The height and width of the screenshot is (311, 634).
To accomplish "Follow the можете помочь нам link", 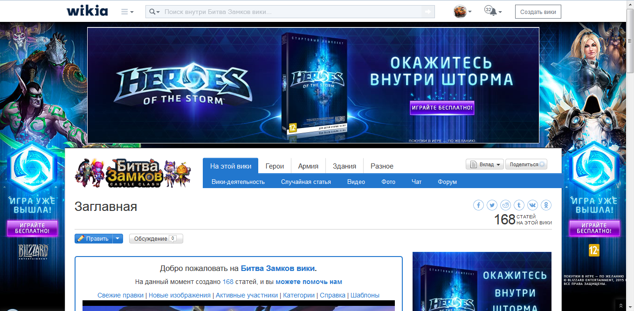I will point(309,282).
